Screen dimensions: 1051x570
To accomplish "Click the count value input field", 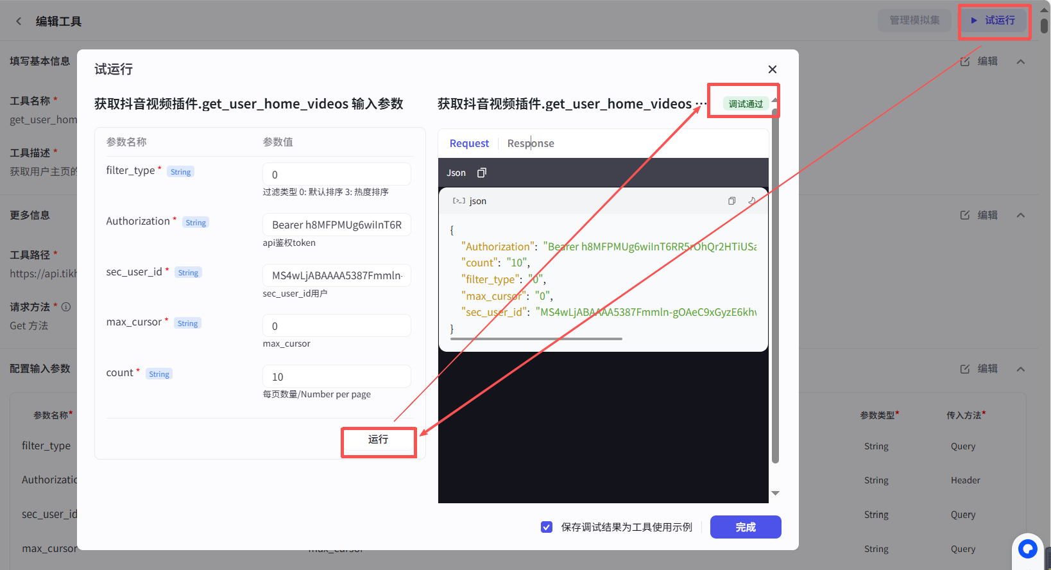I will (336, 377).
